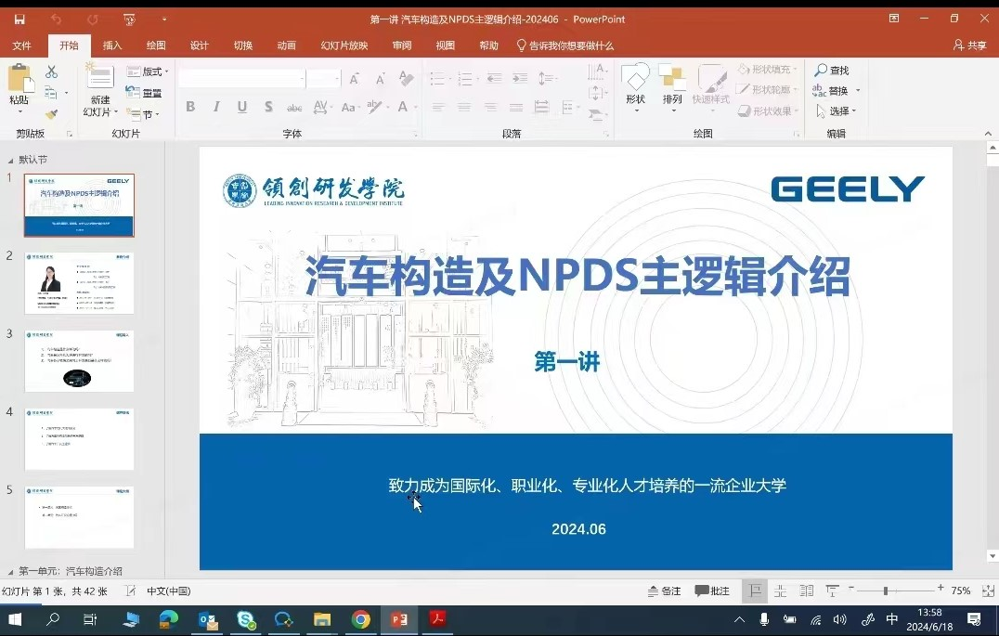Switch to the Animations tab
The height and width of the screenshot is (636, 999).
coord(287,45)
